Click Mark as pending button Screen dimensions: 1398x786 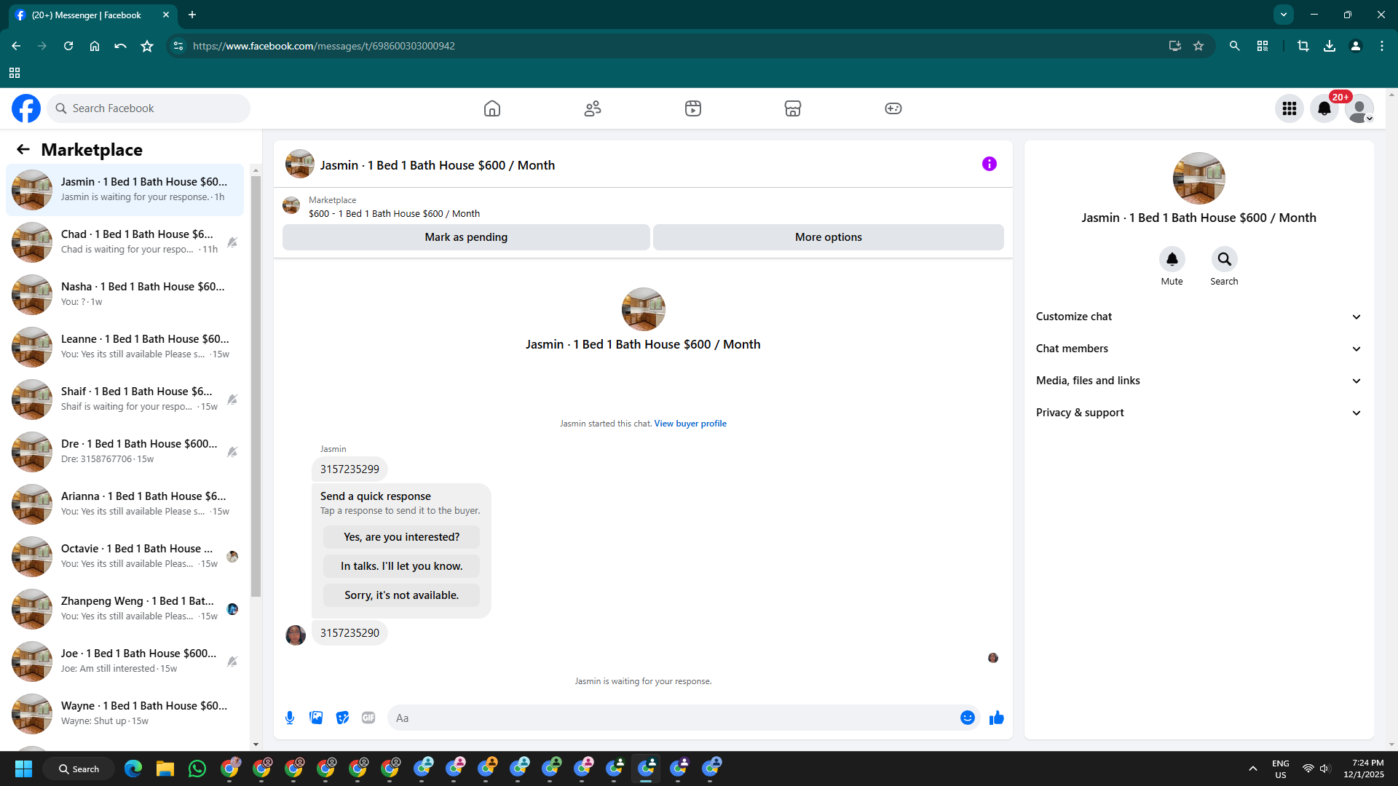466,237
